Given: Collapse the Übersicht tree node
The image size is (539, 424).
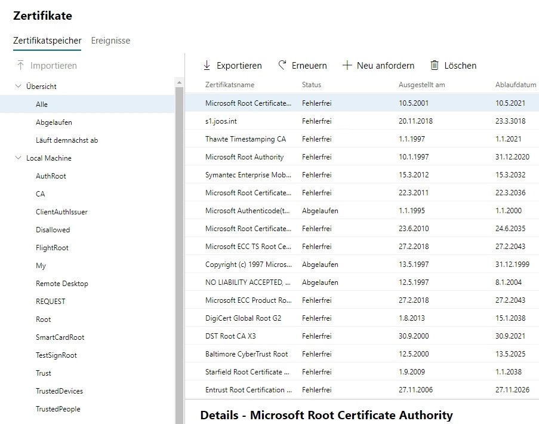Looking at the screenshot, I should 18,86.
